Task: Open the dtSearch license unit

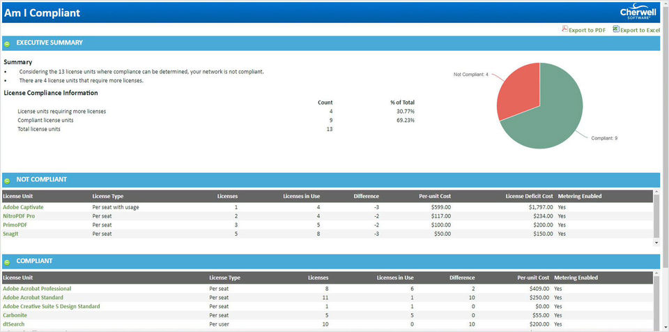Action: coord(14,324)
